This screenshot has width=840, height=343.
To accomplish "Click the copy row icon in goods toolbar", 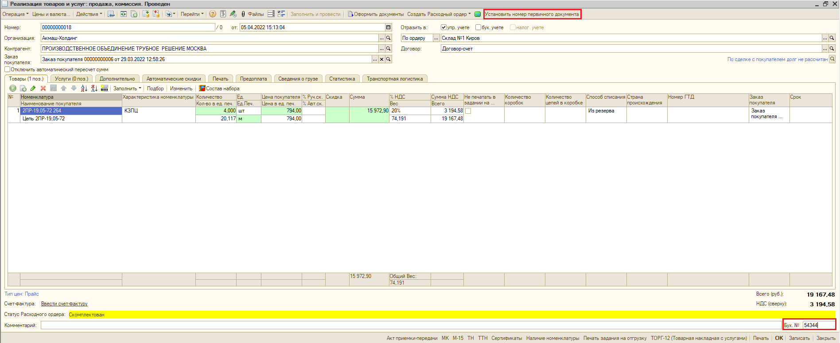I will pyautogui.click(x=23, y=89).
